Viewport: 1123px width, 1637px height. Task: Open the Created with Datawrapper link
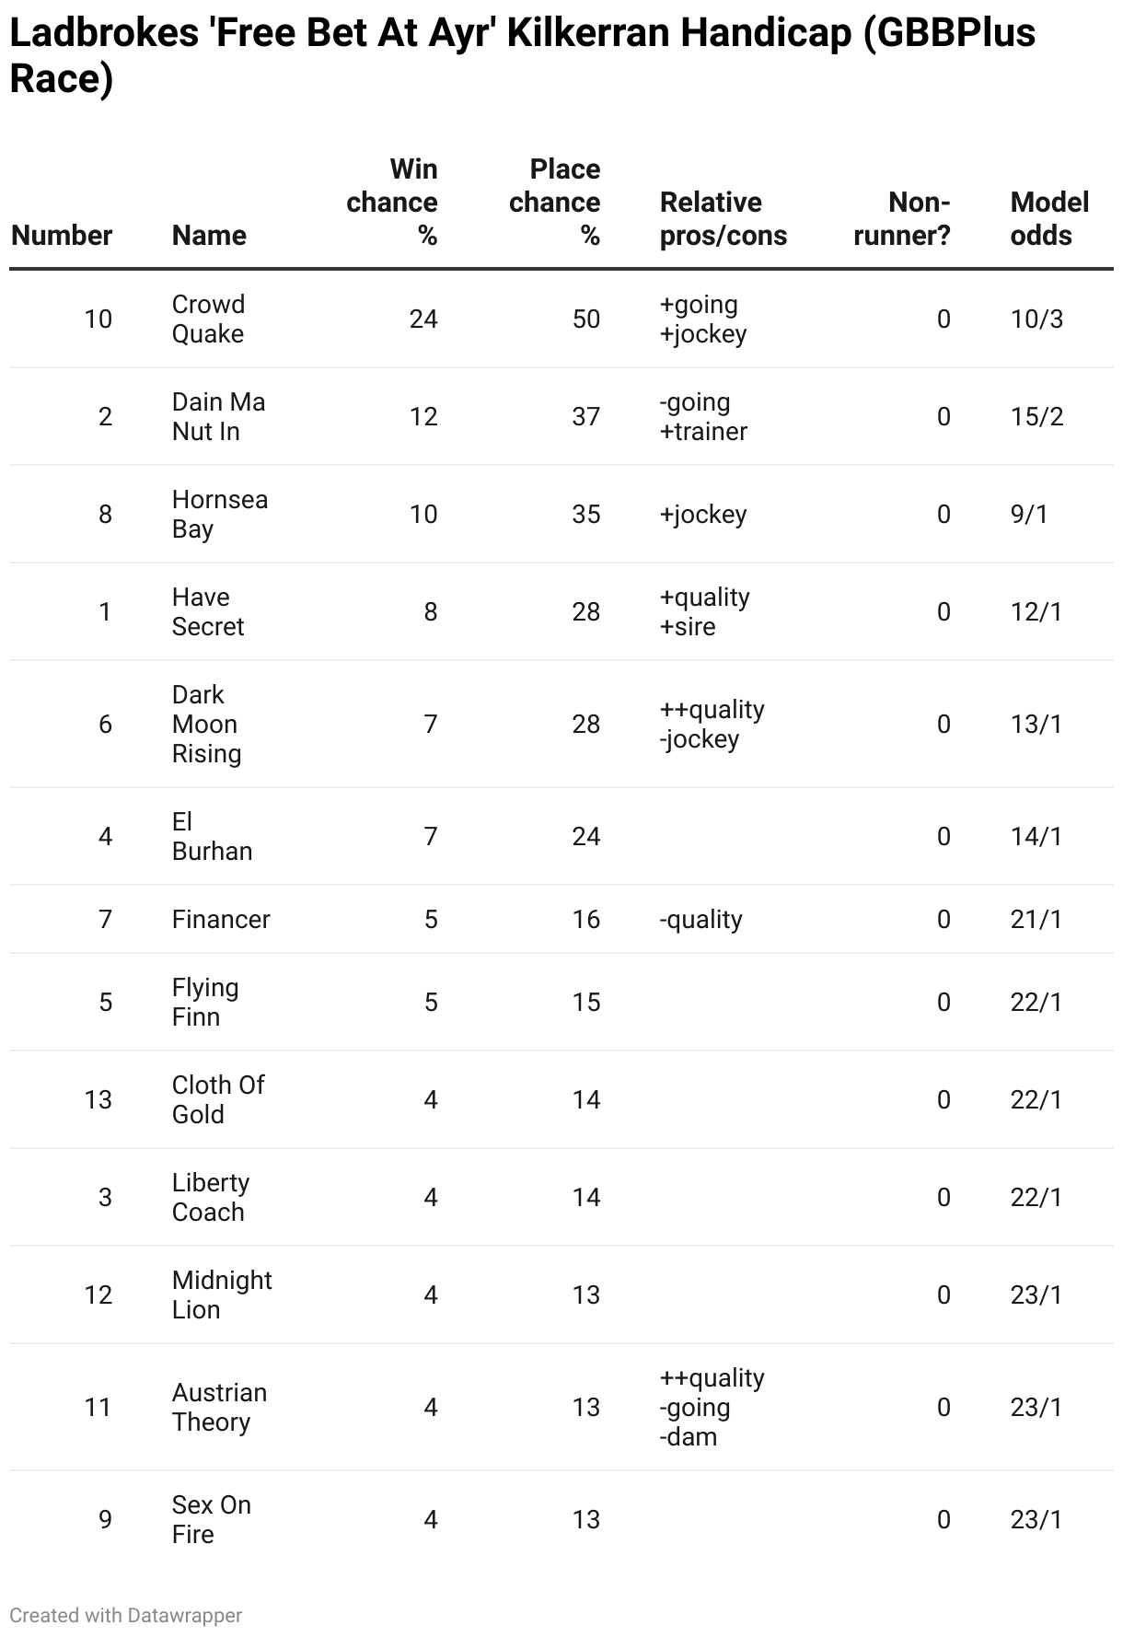pyautogui.click(x=126, y=1615)
